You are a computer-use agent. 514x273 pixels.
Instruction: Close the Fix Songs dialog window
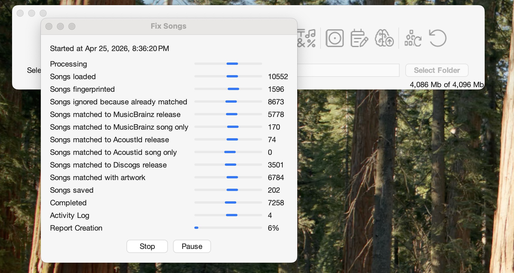click(x=49, y=26)
